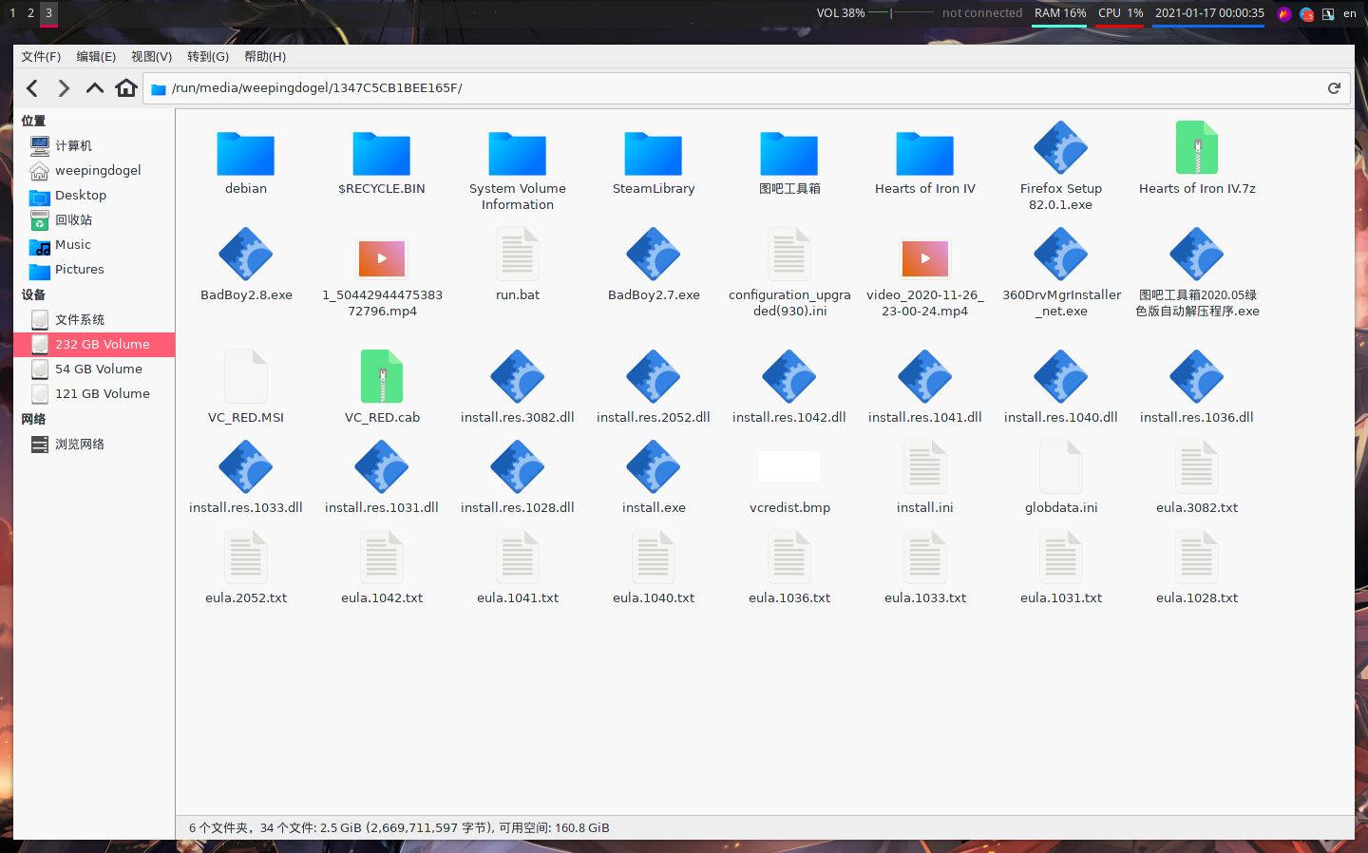Screen dimensions: 1368x853
Task: Open the 54 GB Volume device
Action: pyautogui.click(x=98, y=369)
